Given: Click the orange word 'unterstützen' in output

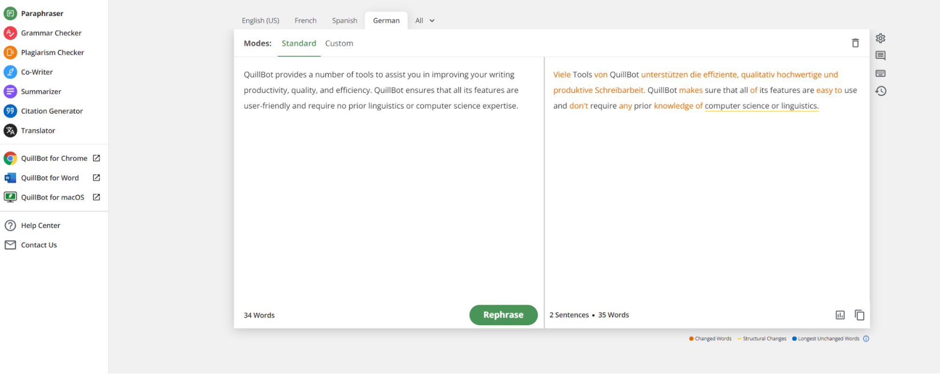Looking at the screenshot, I should pos(664,75).
